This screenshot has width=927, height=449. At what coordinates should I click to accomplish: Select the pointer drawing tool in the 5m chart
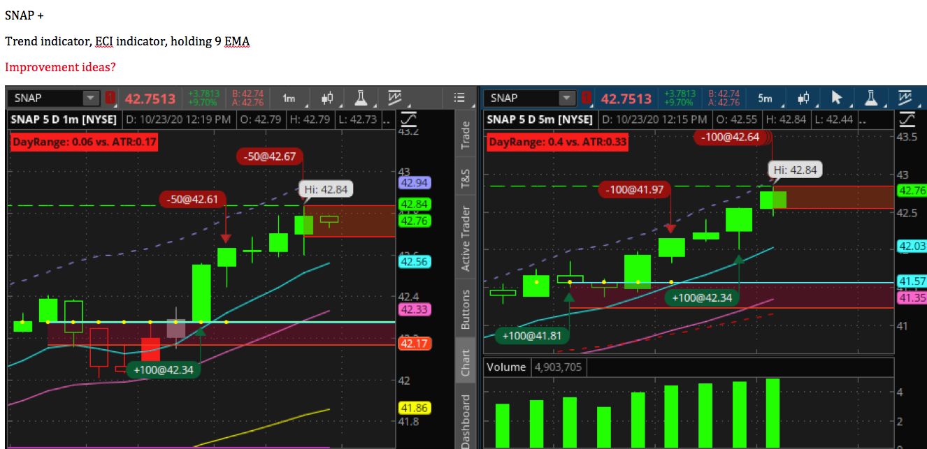coord(838,98)
